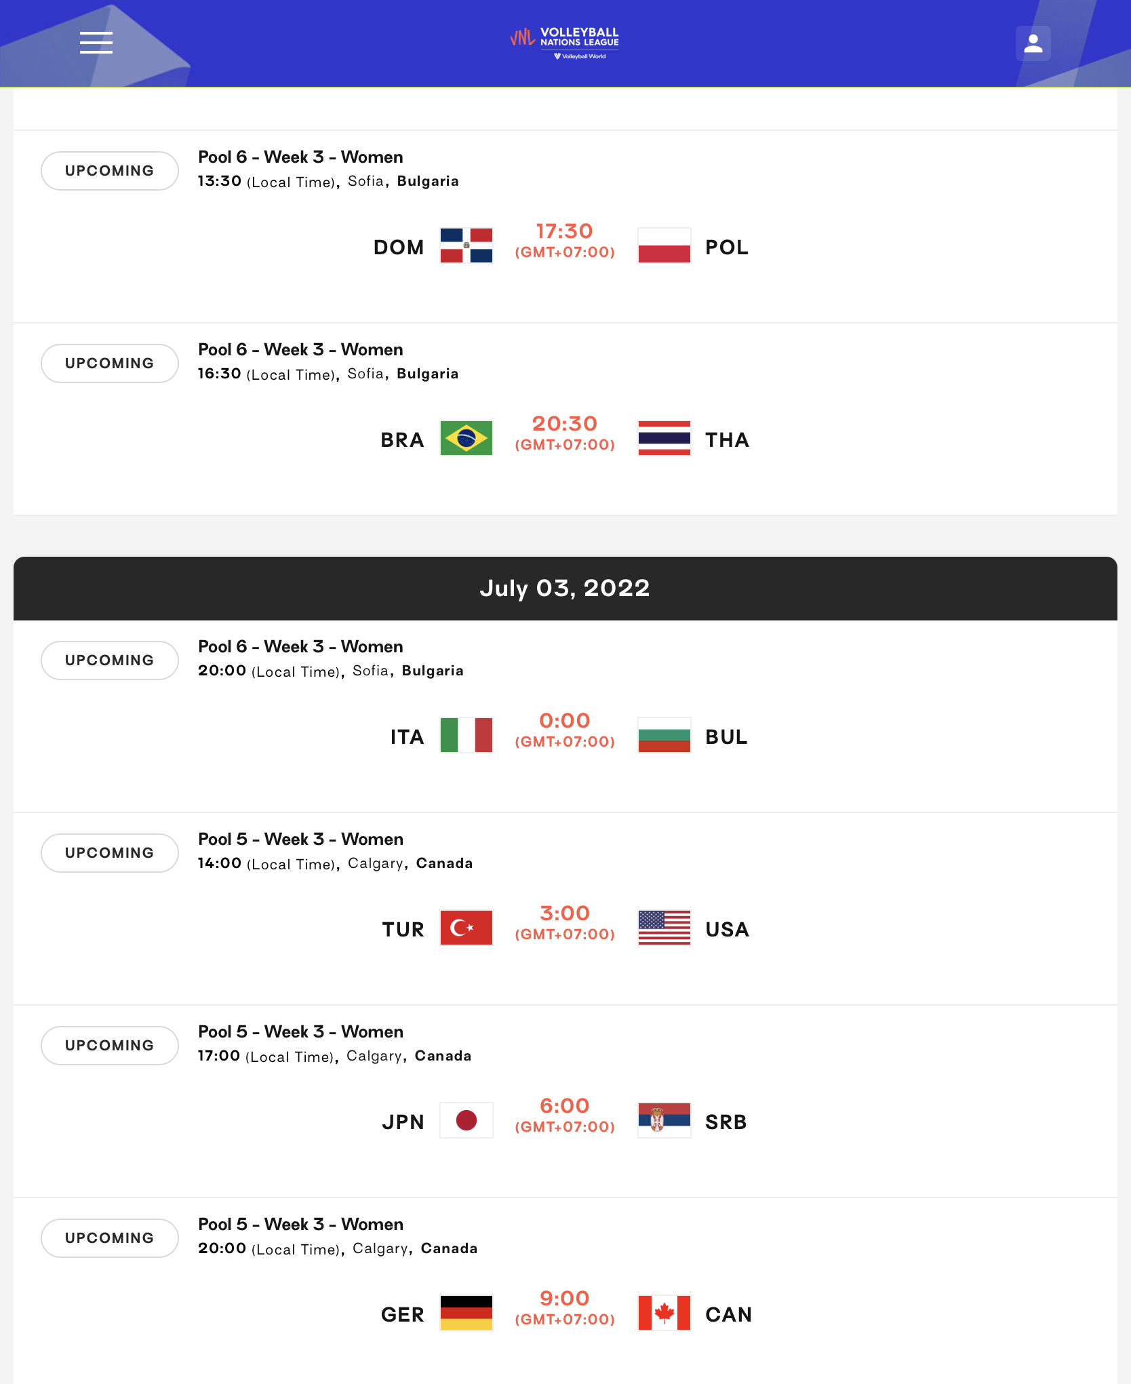Click UPCOMING badge for ITA vs BUL
This screenshot has width=1131, height=1384.
(110, 660)
